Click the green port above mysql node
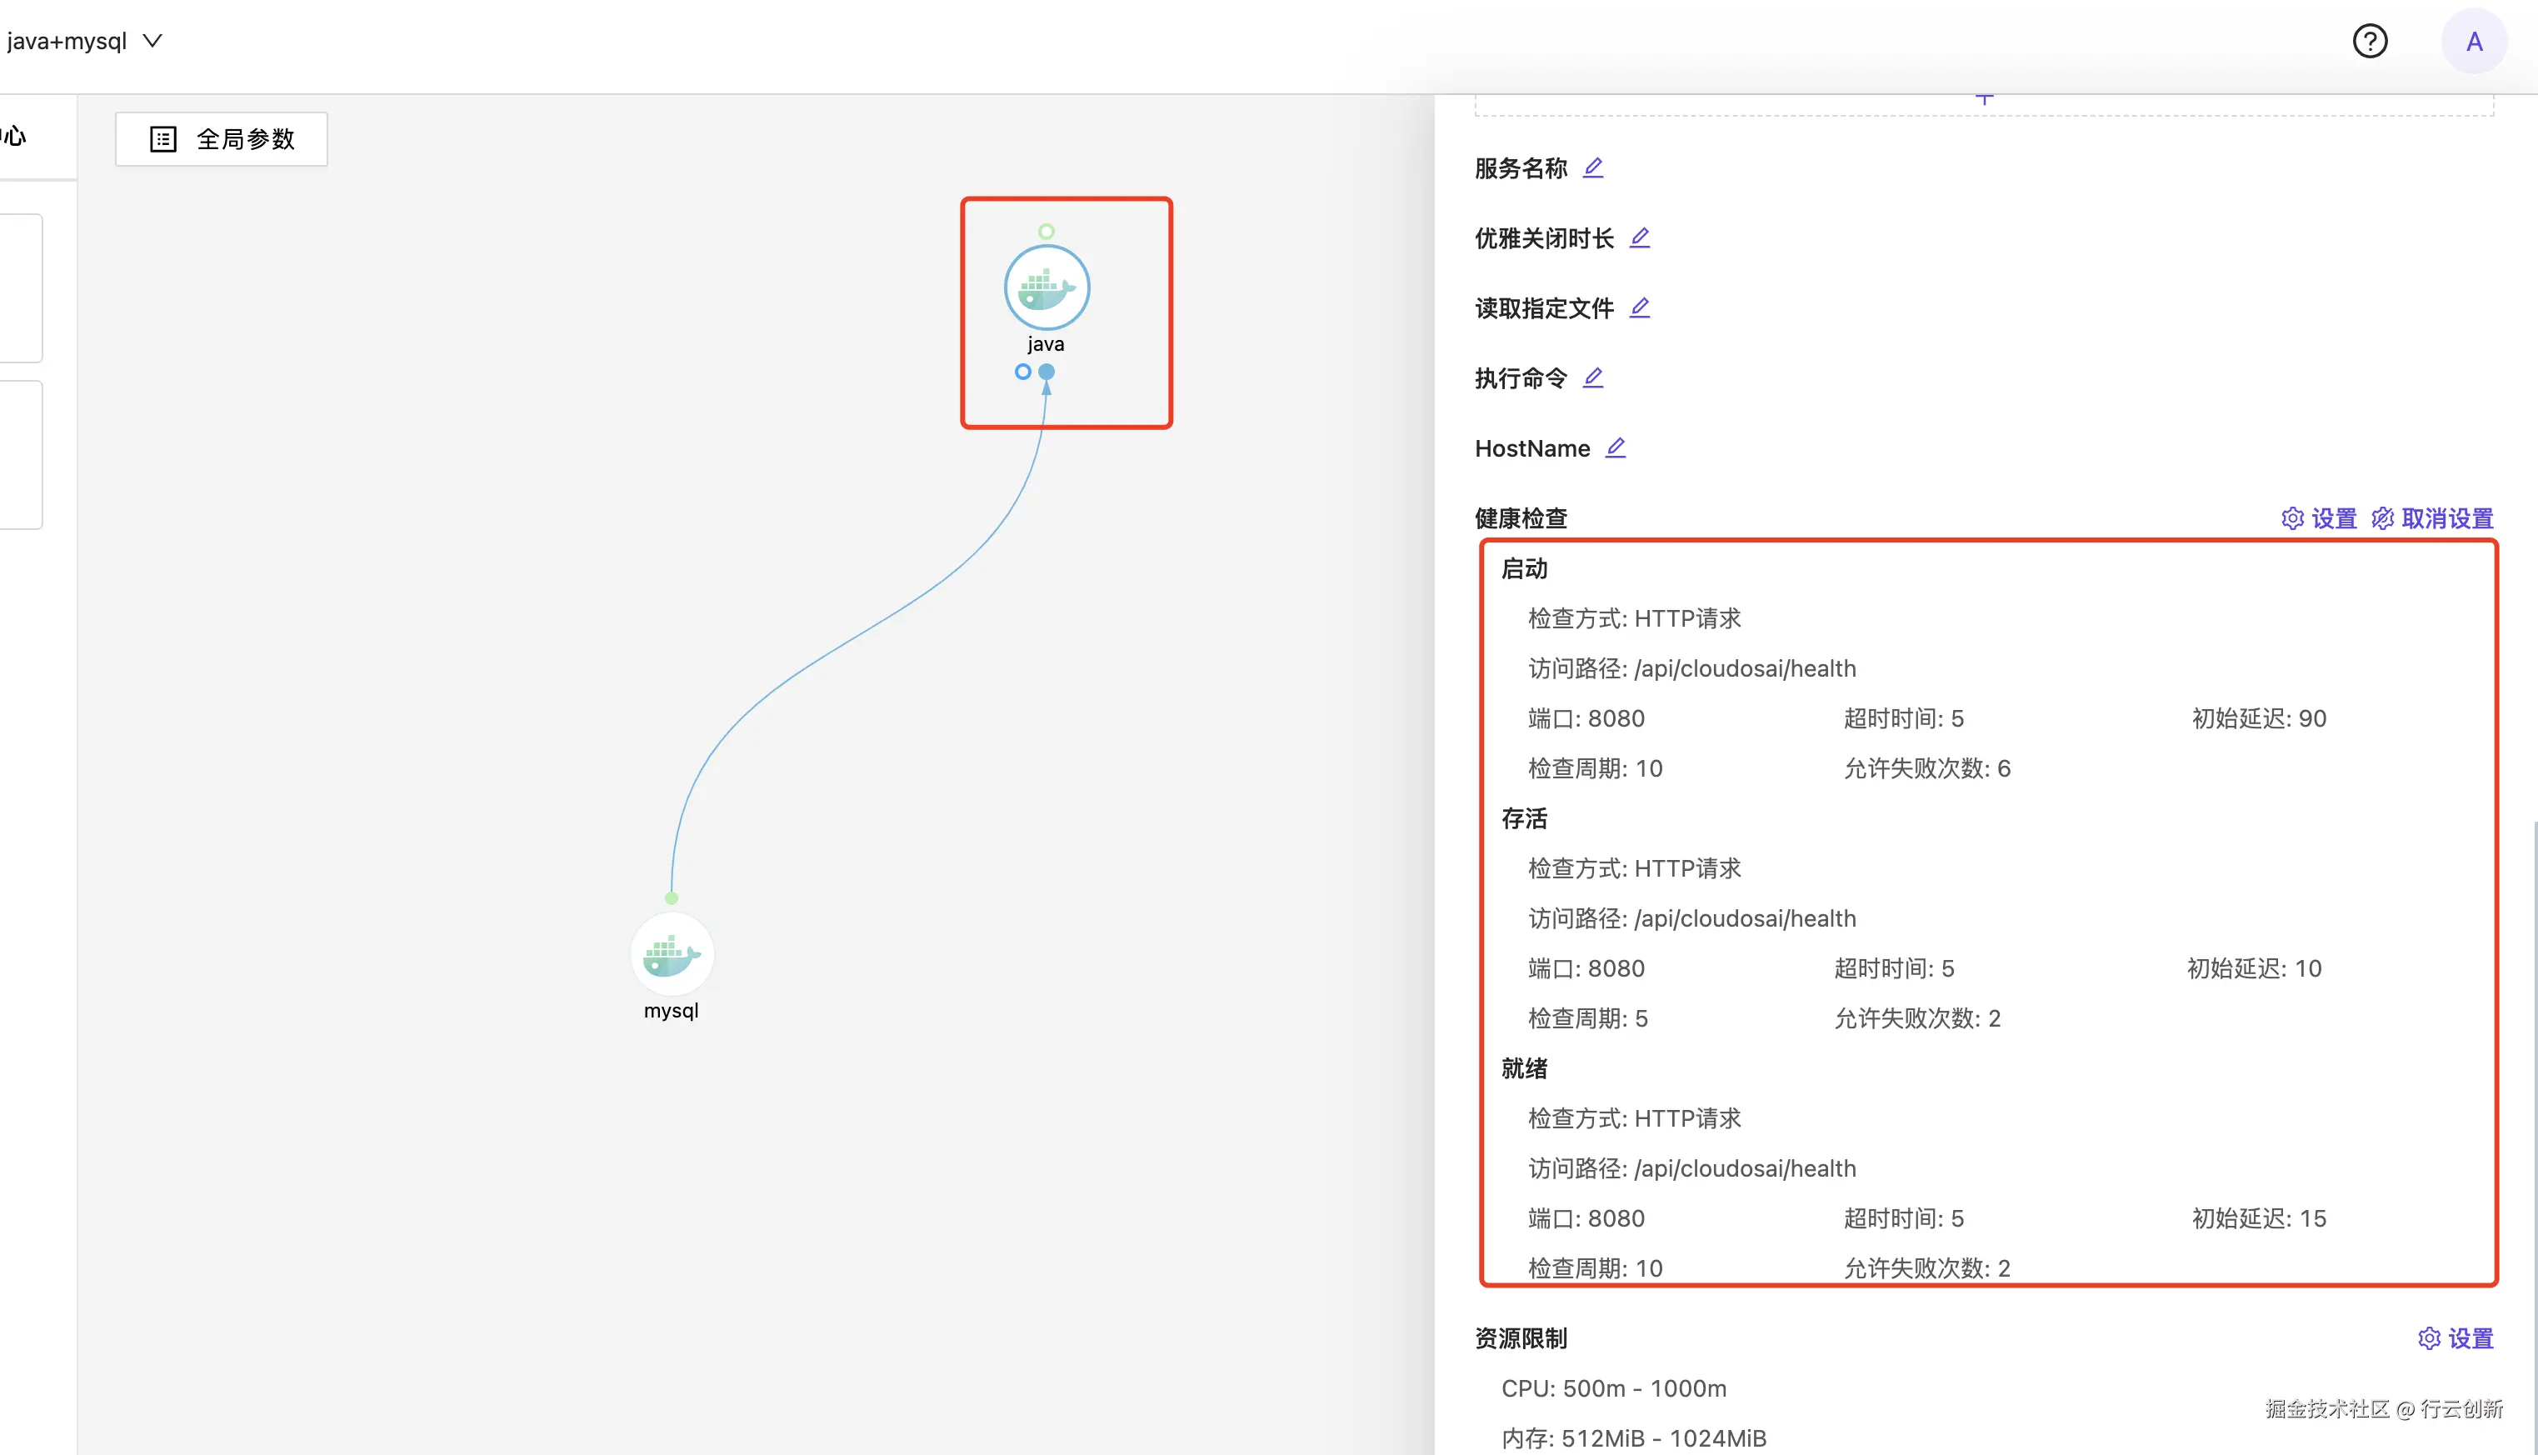This screenshot has height=1455, width=2538. [x=672, y=898]
